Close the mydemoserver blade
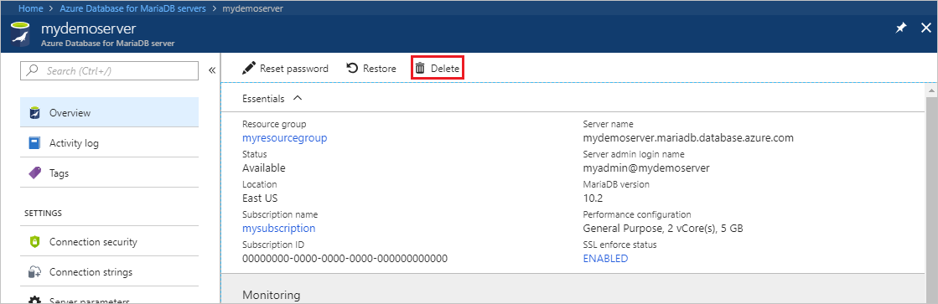Screen dimensions: 938x304 [x=926, y=28]
